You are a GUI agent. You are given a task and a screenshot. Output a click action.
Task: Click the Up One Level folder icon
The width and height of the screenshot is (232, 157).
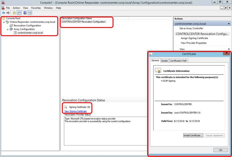point(14,13)
